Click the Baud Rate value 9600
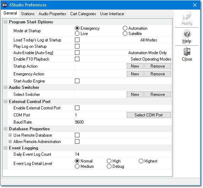203x188 pixels. [79, 122]
